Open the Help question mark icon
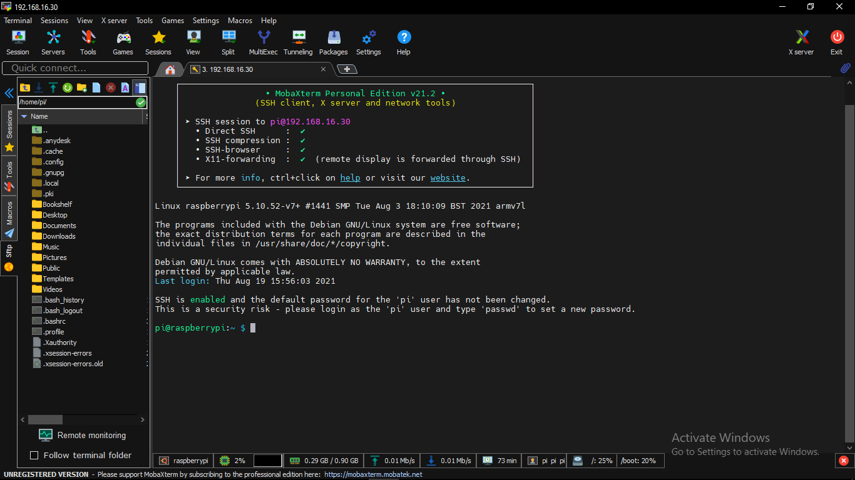The height and width of the screenshot is (480, 855). pyautogui.click(x=404, y=42)
